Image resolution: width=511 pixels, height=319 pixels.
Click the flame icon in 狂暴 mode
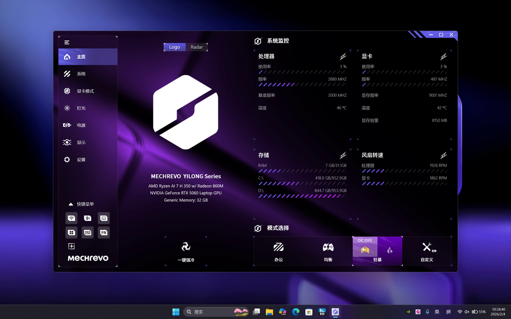pyautogui.click(x=389, y=250)
